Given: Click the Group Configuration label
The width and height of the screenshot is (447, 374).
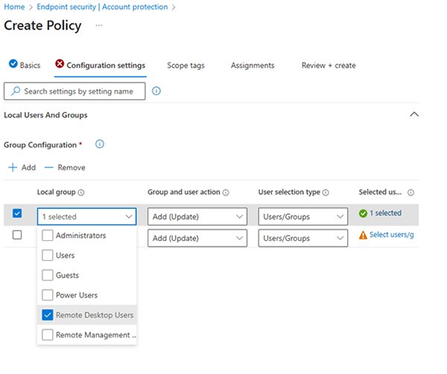Looking at the screenshot, I should 40,145.
